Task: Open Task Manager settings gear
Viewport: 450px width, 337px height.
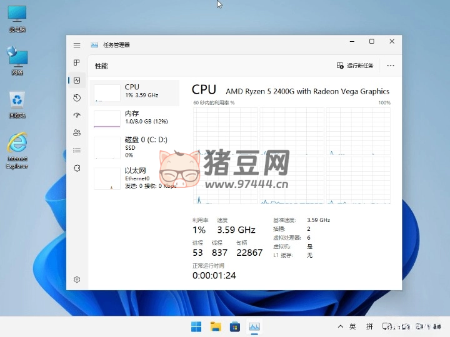Action: (77, 280)
